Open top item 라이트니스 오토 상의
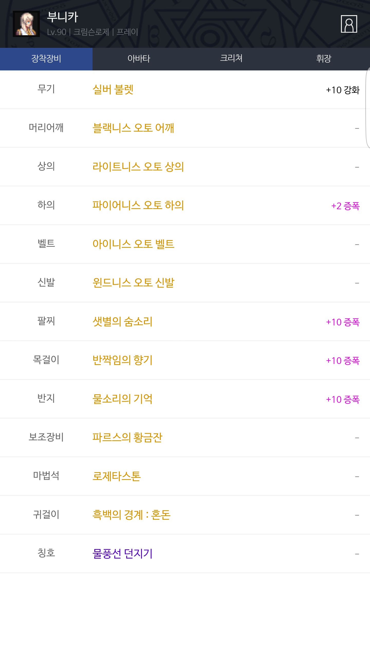This screenshot has height=658, width=370. click(x=138, y=167)
